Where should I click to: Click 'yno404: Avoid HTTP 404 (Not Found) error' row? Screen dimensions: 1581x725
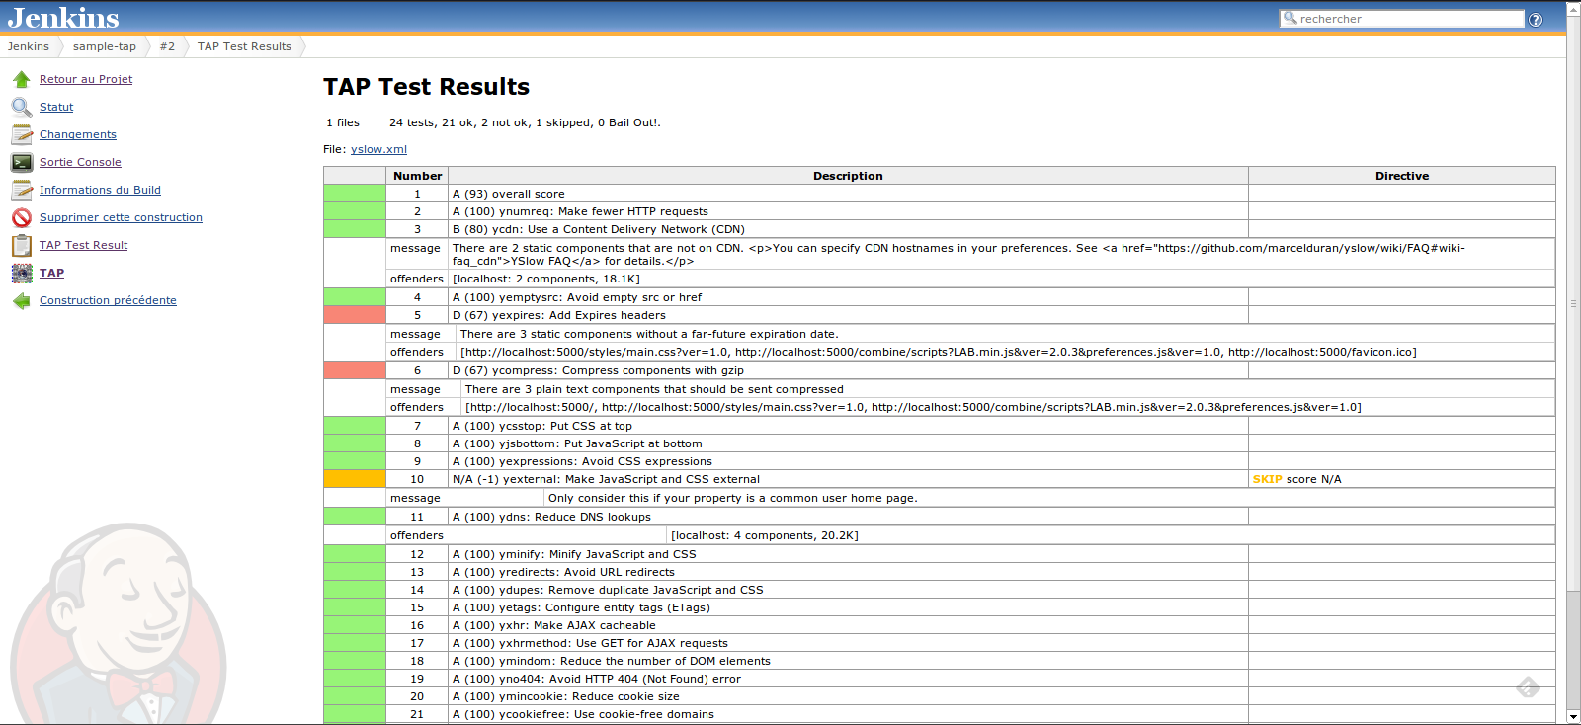pos(940,679)
